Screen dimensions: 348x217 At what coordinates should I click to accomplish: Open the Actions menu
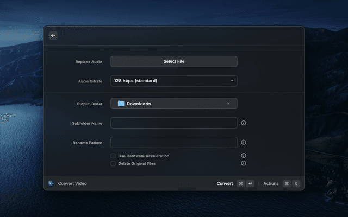271,183
